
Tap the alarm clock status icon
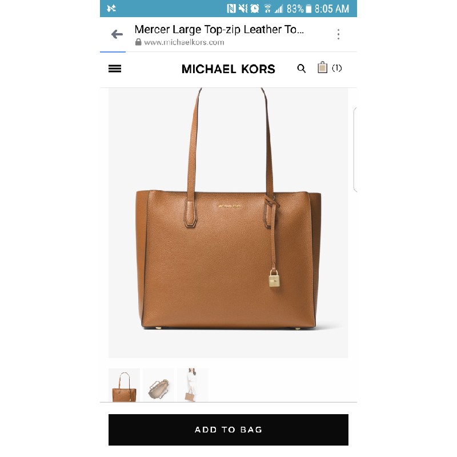(x=254, y=9)
